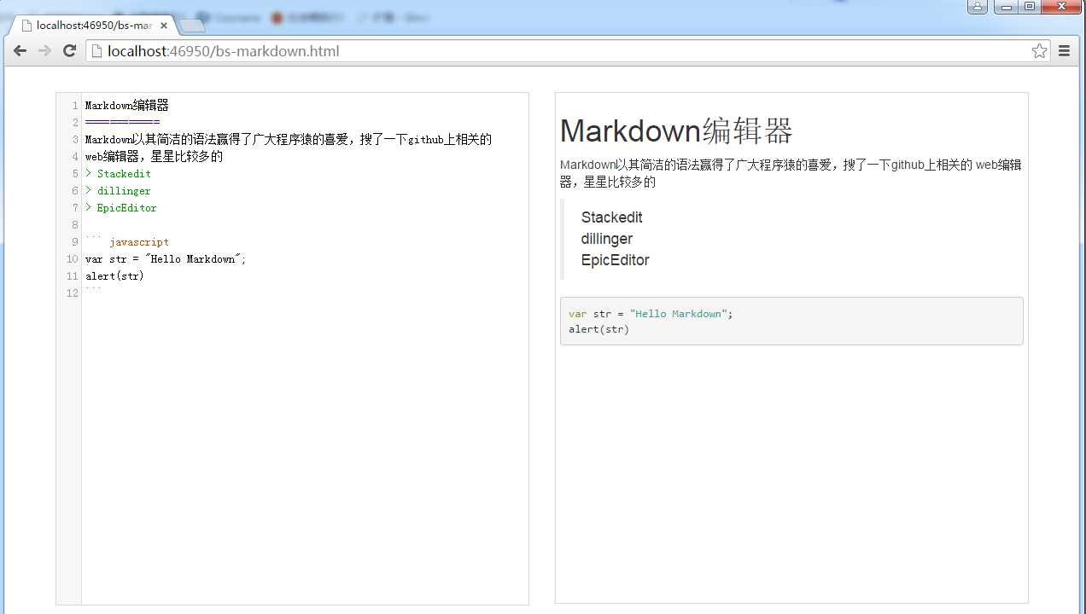This screenshot has width=1086, height=614.
Task: Open a new tab with the new-tab button
Action: click(192, 26)
